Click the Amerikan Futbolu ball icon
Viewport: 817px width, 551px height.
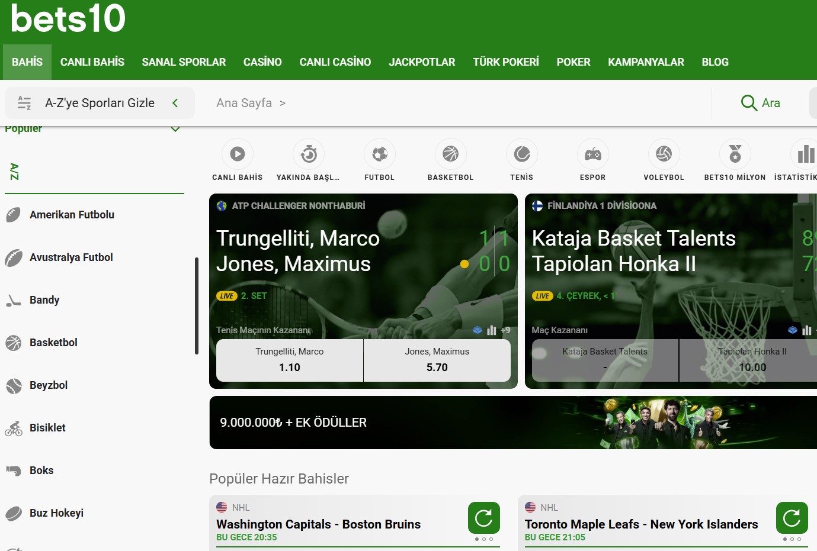click(14, 215)
